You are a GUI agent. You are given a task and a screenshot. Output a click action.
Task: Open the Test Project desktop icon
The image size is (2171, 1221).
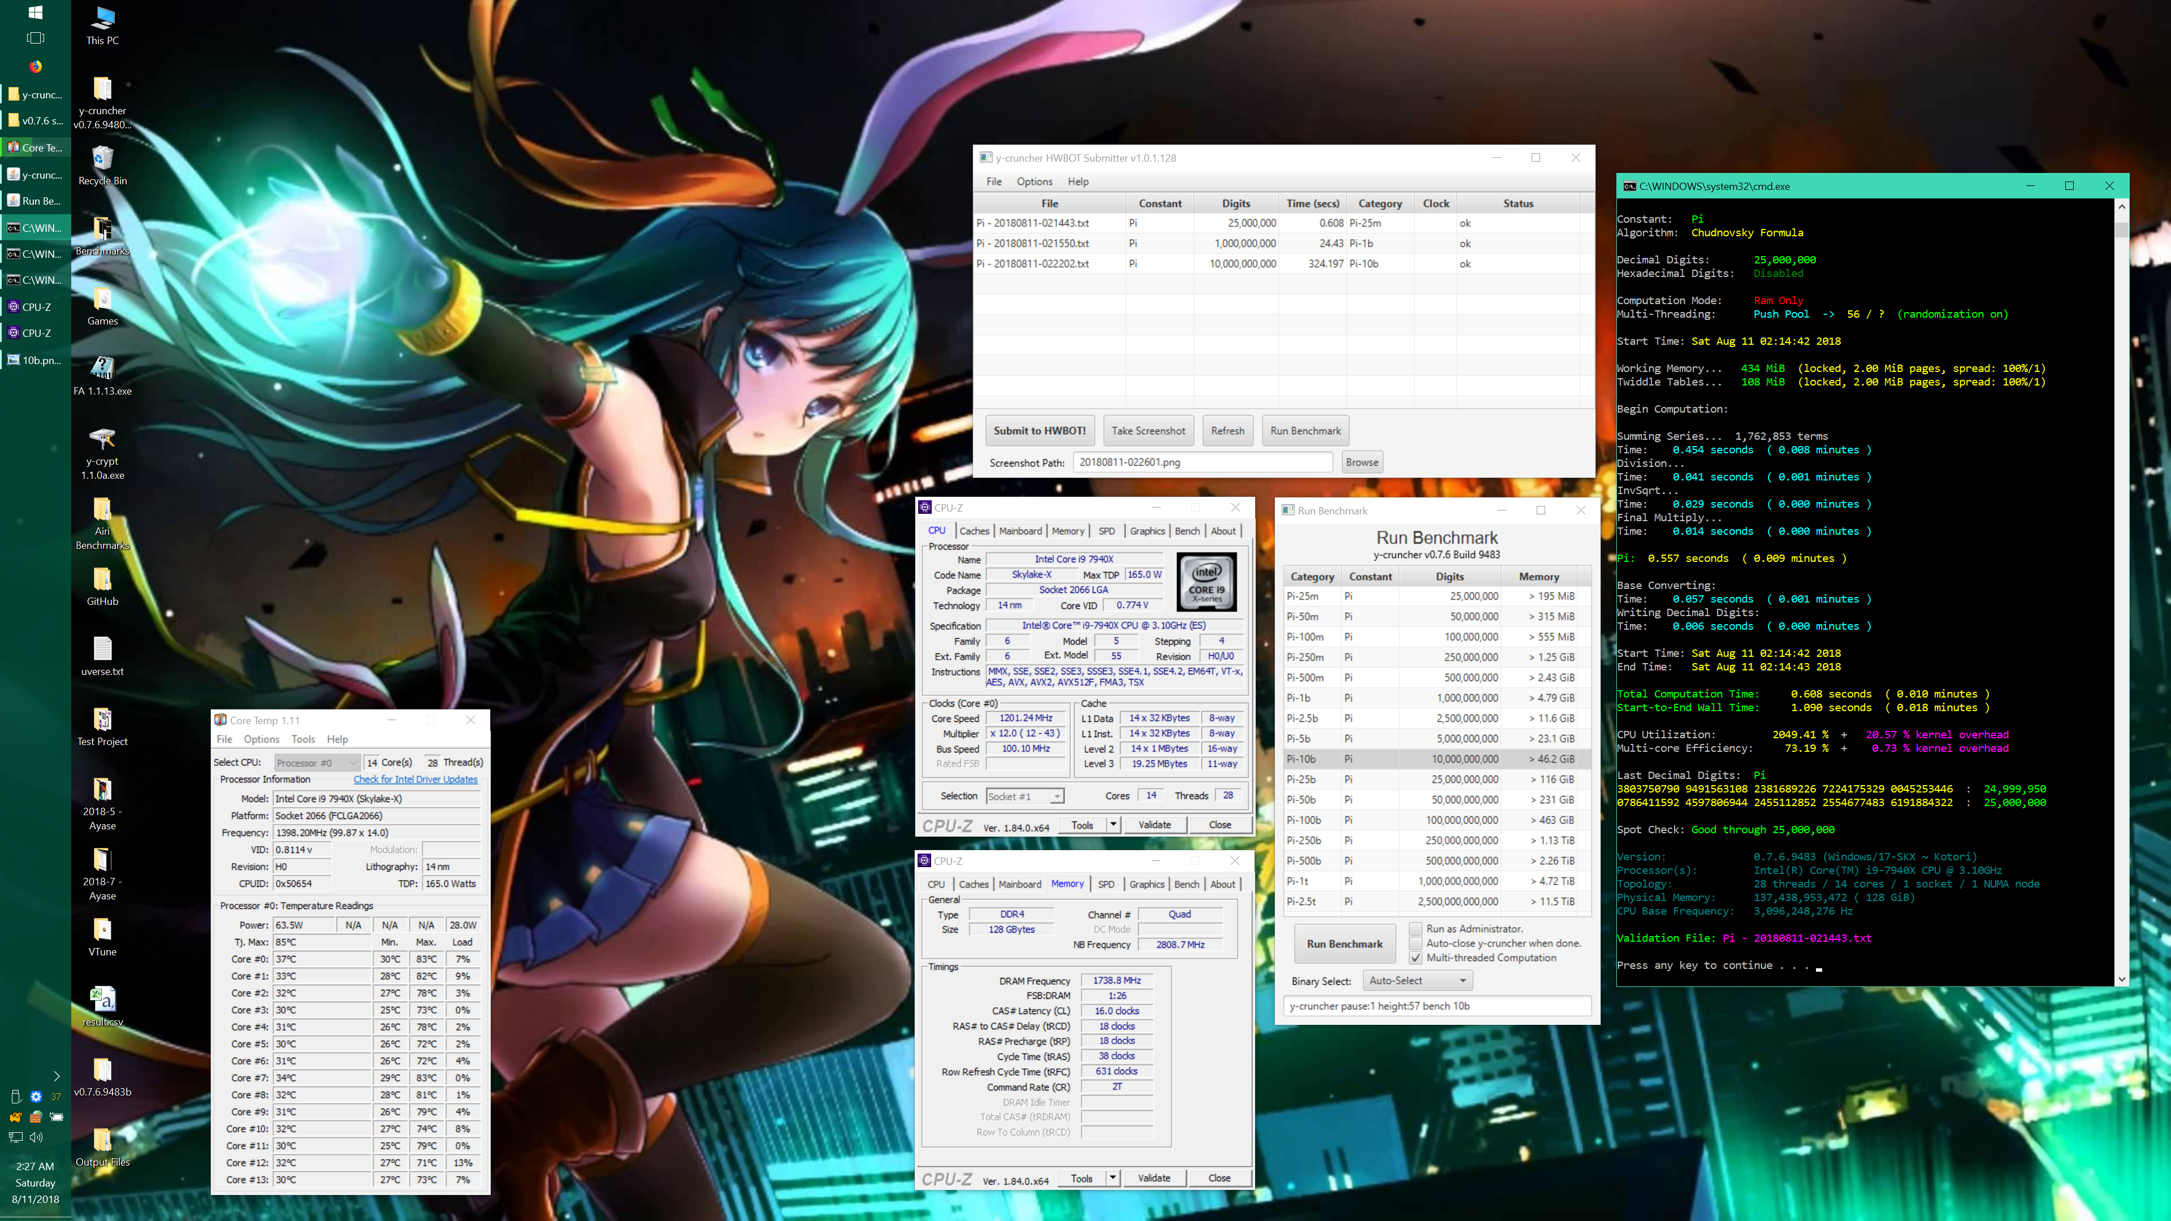point(103,726)
